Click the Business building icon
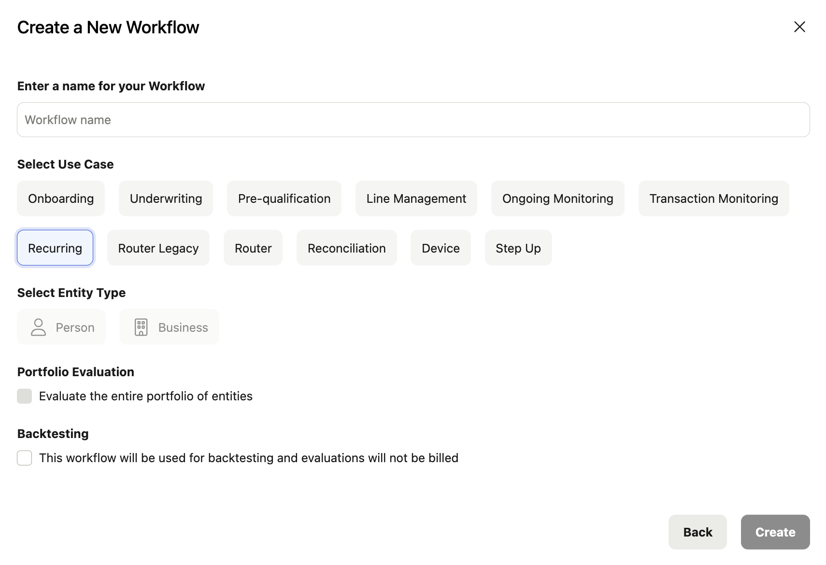This screenshot has width=826, height=565. point(141,327)
